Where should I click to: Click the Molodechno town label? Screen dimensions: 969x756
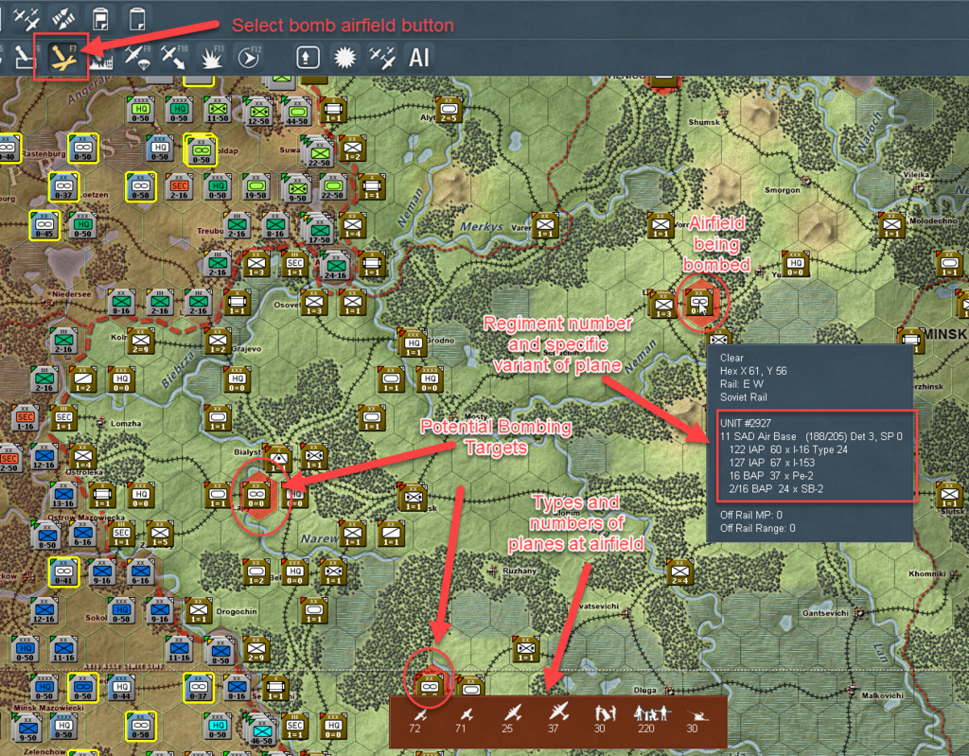[x=933, y=220]
